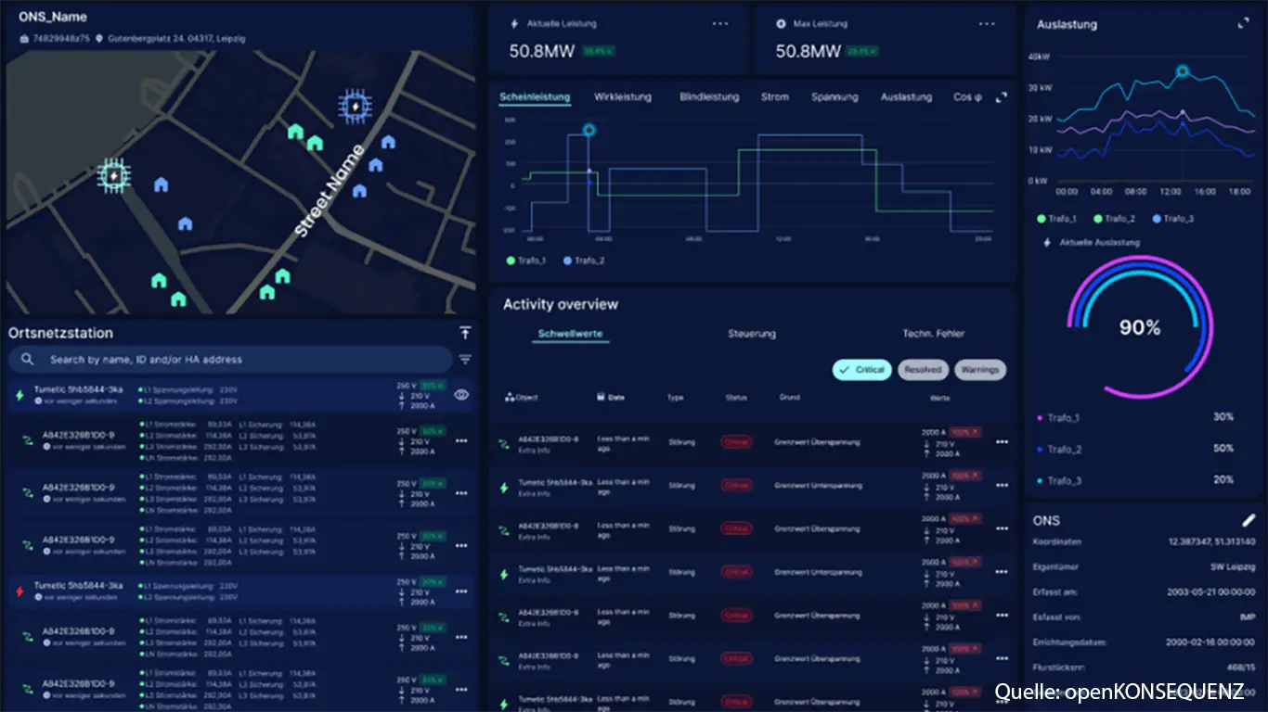The image size is (1268, 712).
Task: Select the substation chip icon near Street Name
Action: 353,108
